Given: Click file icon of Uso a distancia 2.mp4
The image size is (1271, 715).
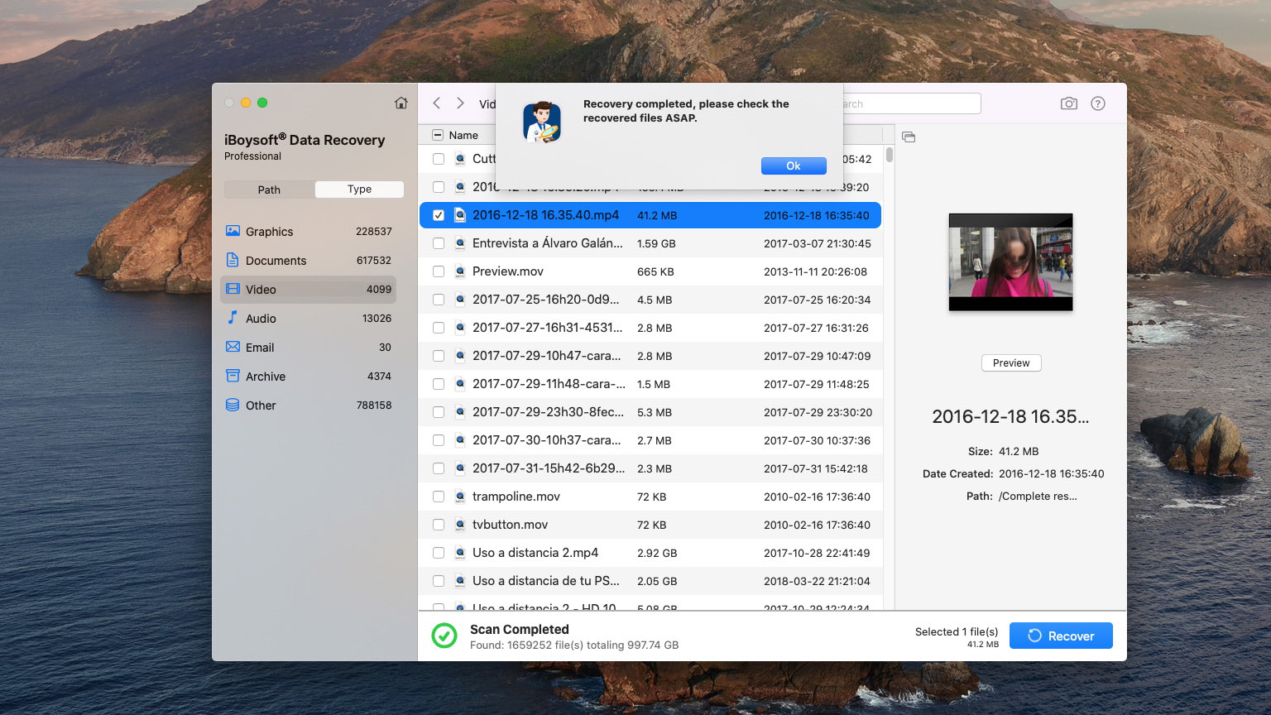Looking at the screenshot, I should (460, 553).
